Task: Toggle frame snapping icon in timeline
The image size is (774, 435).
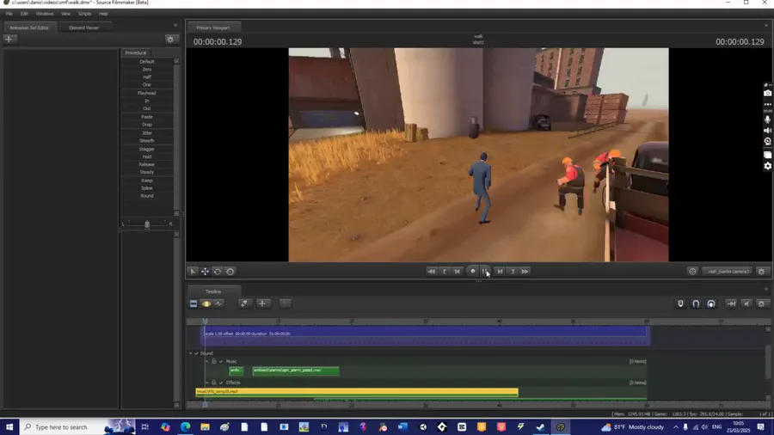Action: pyautogui.click(x=711, y=303)
